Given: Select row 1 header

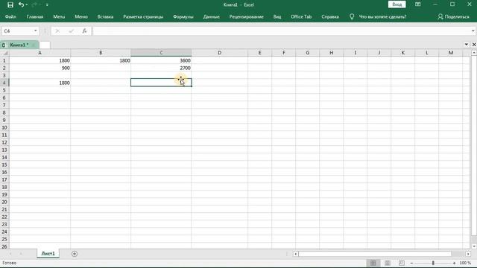Looking at the screenshot, I should [4, 60].
